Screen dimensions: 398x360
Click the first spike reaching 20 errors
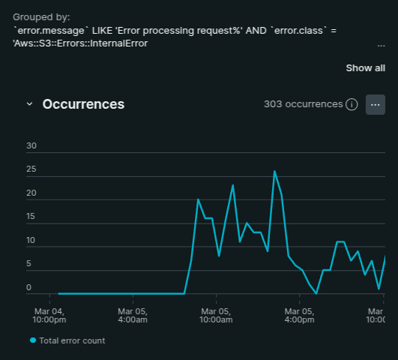click(198, 199)
